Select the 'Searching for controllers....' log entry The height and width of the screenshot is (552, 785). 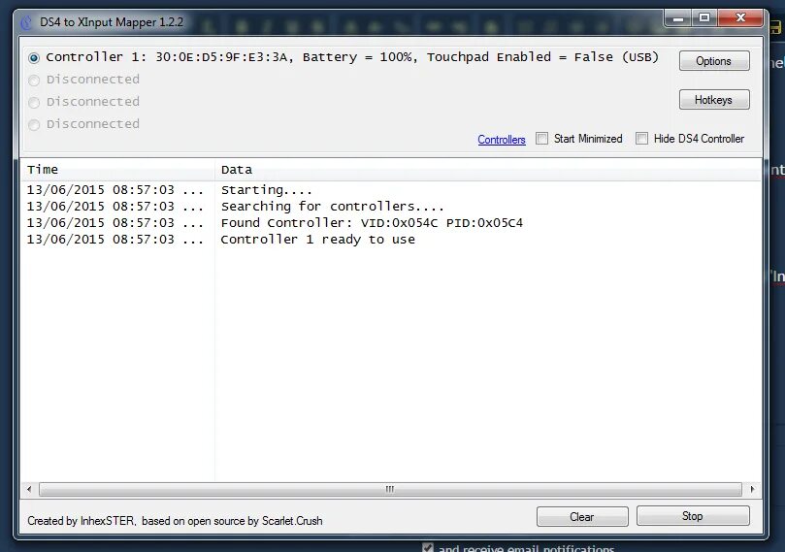click(x=391, y=207)
